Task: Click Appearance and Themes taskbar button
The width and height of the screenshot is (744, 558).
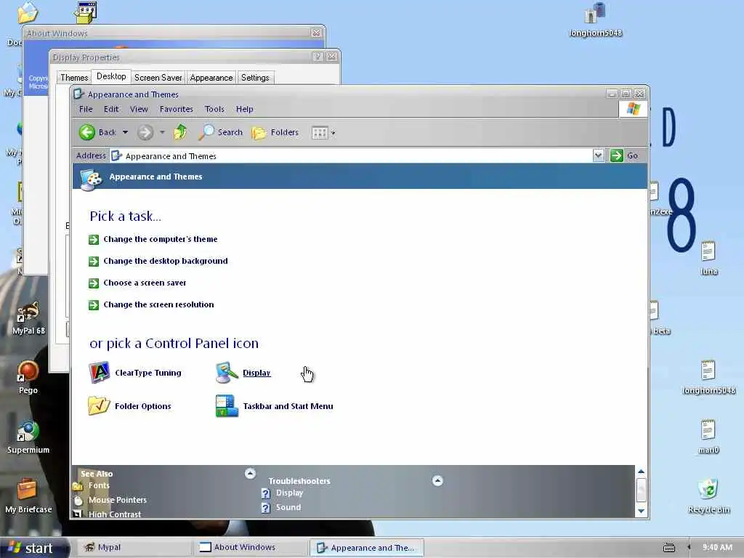Action: [x=366, y=548]
